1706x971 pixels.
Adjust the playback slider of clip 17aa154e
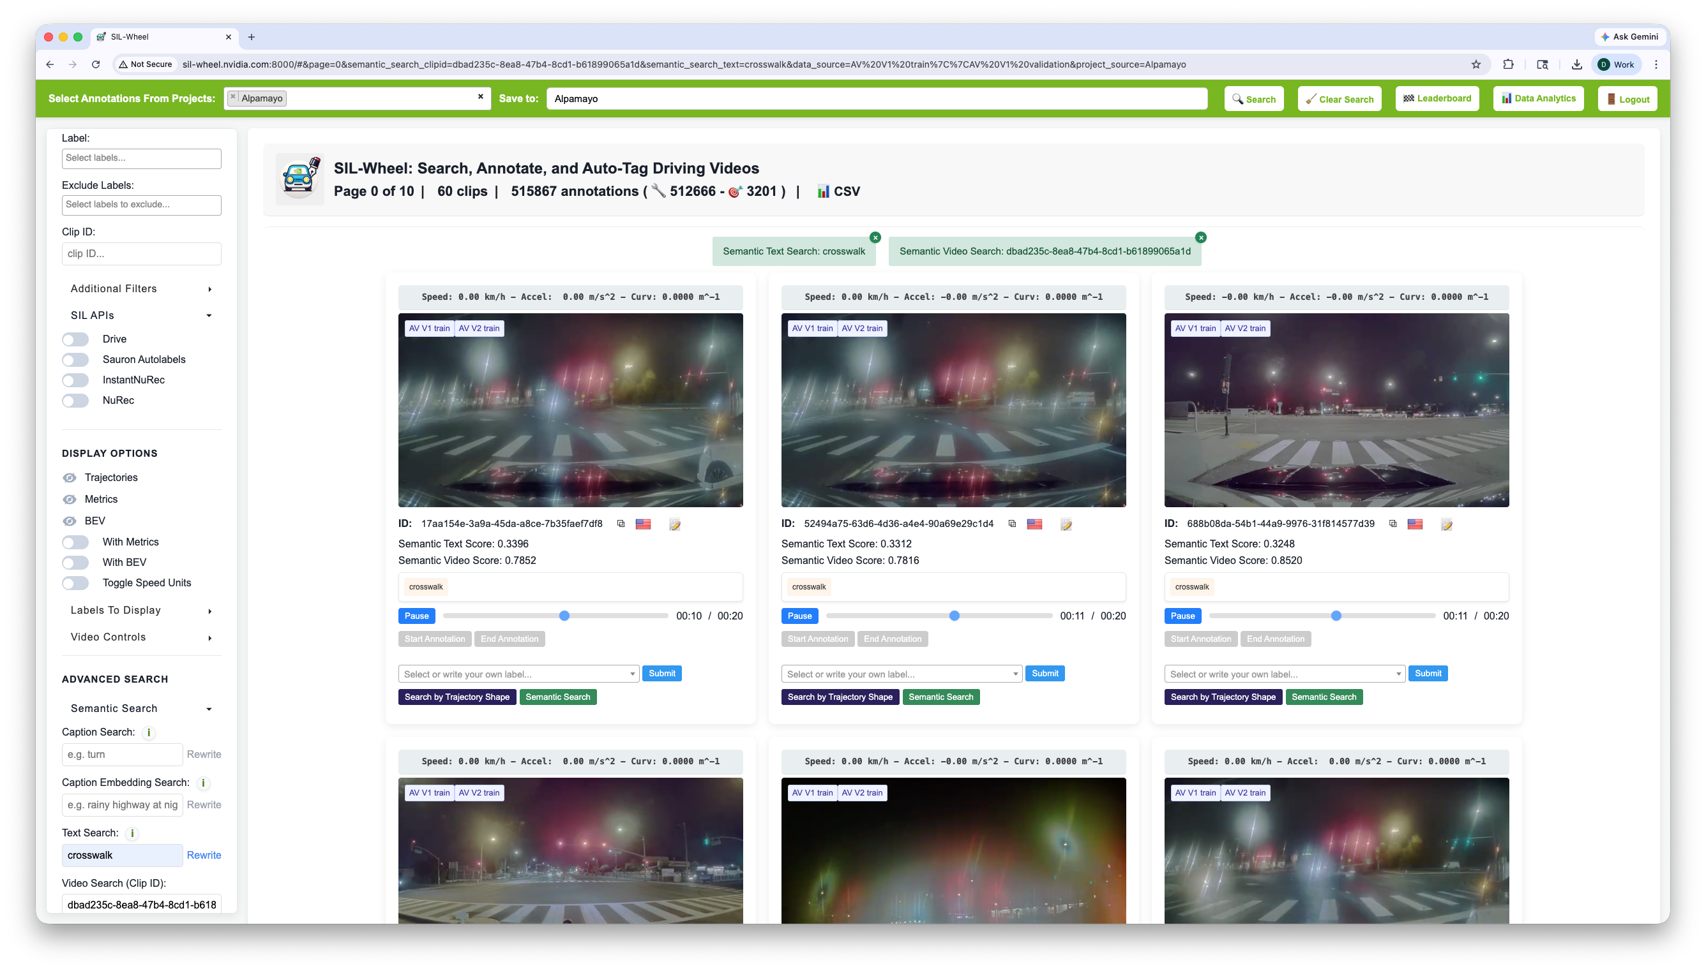tap(555, 616)
